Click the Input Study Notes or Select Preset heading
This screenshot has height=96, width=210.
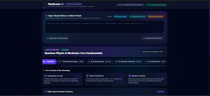(65, 16)
